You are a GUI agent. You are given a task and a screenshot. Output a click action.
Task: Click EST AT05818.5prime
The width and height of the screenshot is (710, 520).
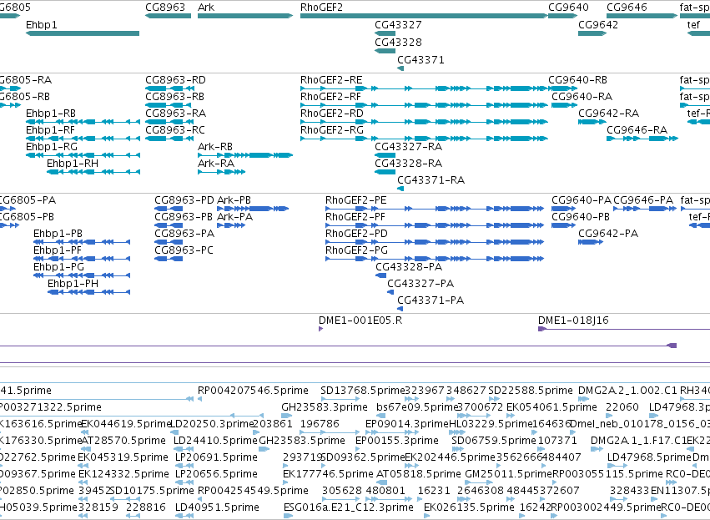(x=384, y=482)
